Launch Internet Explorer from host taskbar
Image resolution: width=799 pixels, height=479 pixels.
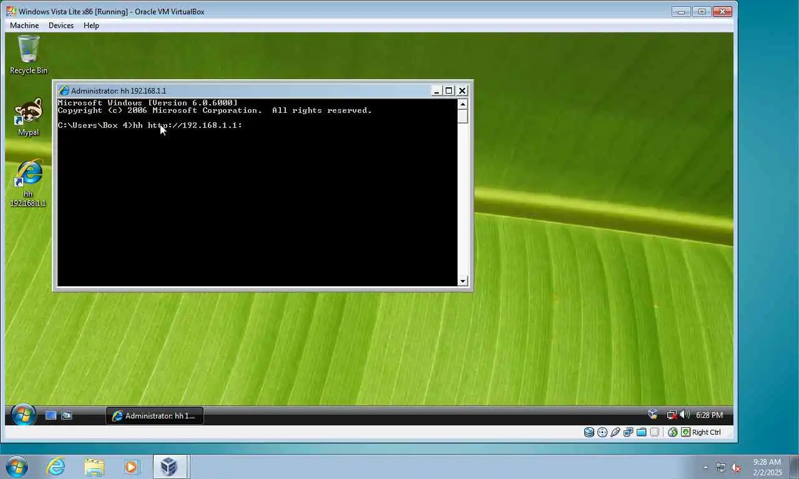56,467
